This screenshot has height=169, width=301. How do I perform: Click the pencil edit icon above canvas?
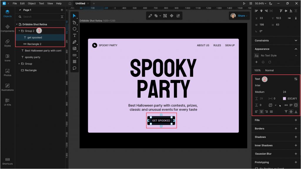(x=150, y=16)
